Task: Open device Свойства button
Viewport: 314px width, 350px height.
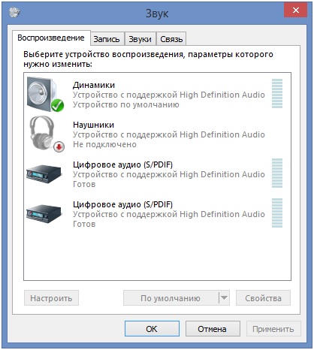Action: 263,298
